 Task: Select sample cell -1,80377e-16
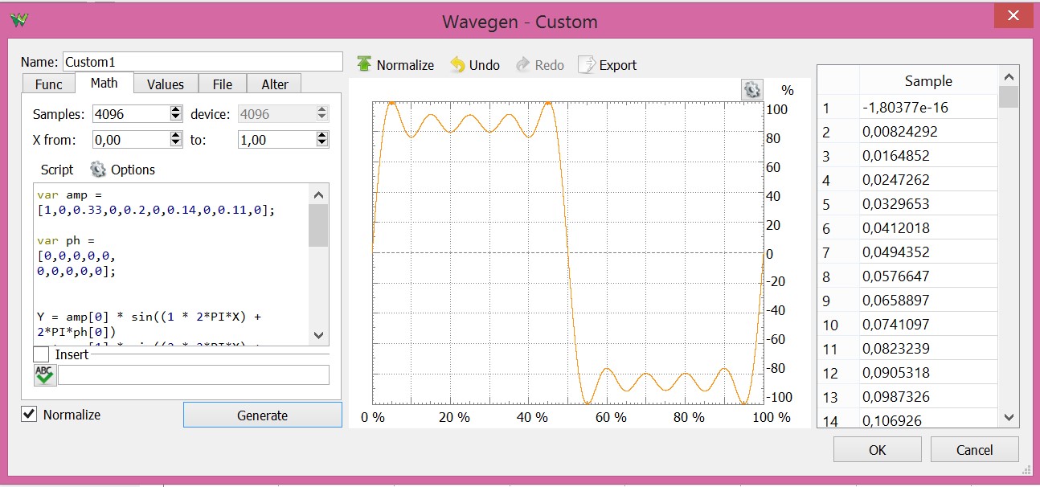pos(928,107)
